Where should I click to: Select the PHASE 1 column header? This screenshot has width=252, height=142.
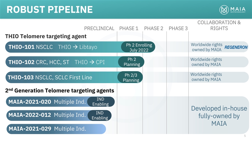(129, 28)
